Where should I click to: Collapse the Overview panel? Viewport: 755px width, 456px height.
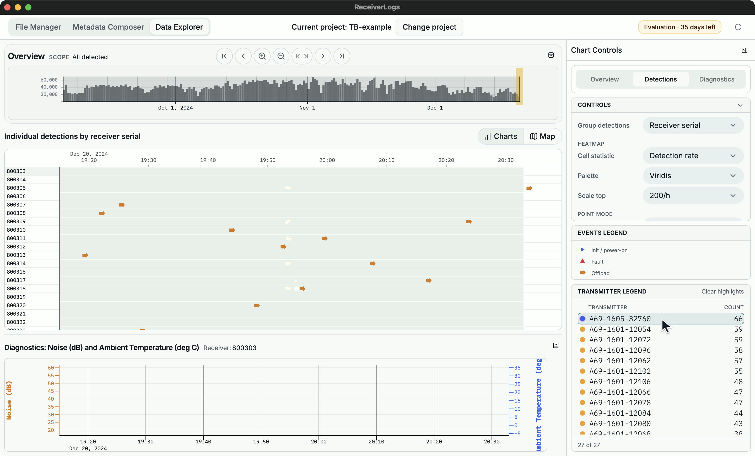551,55
